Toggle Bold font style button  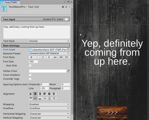(31, 57)
